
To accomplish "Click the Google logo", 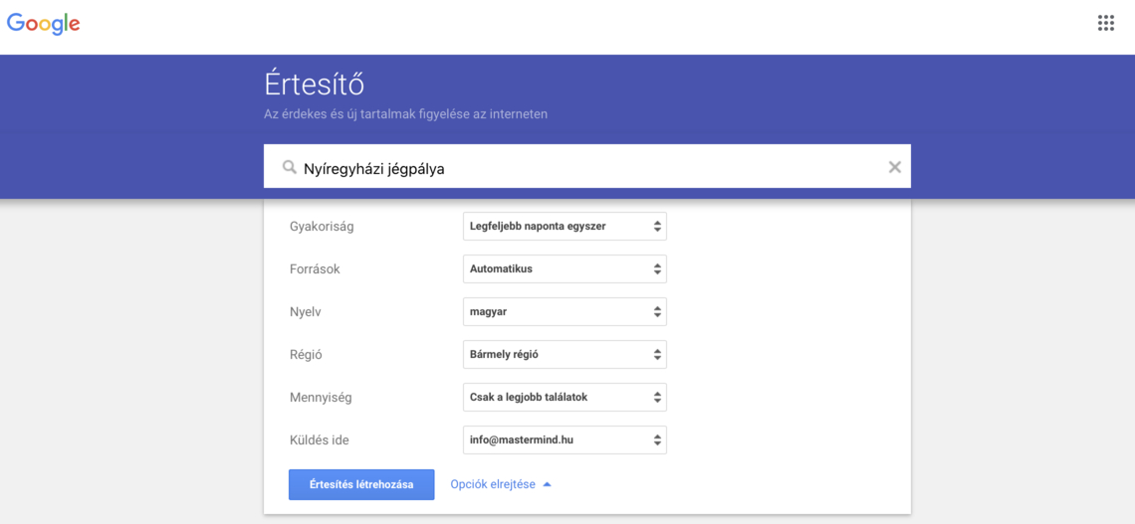I will point(44,24).
